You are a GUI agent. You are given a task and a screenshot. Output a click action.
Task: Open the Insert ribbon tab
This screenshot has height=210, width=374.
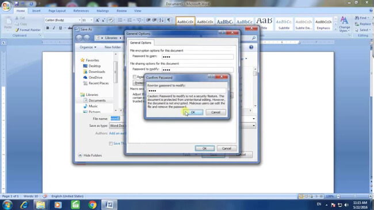pos(36,11)
